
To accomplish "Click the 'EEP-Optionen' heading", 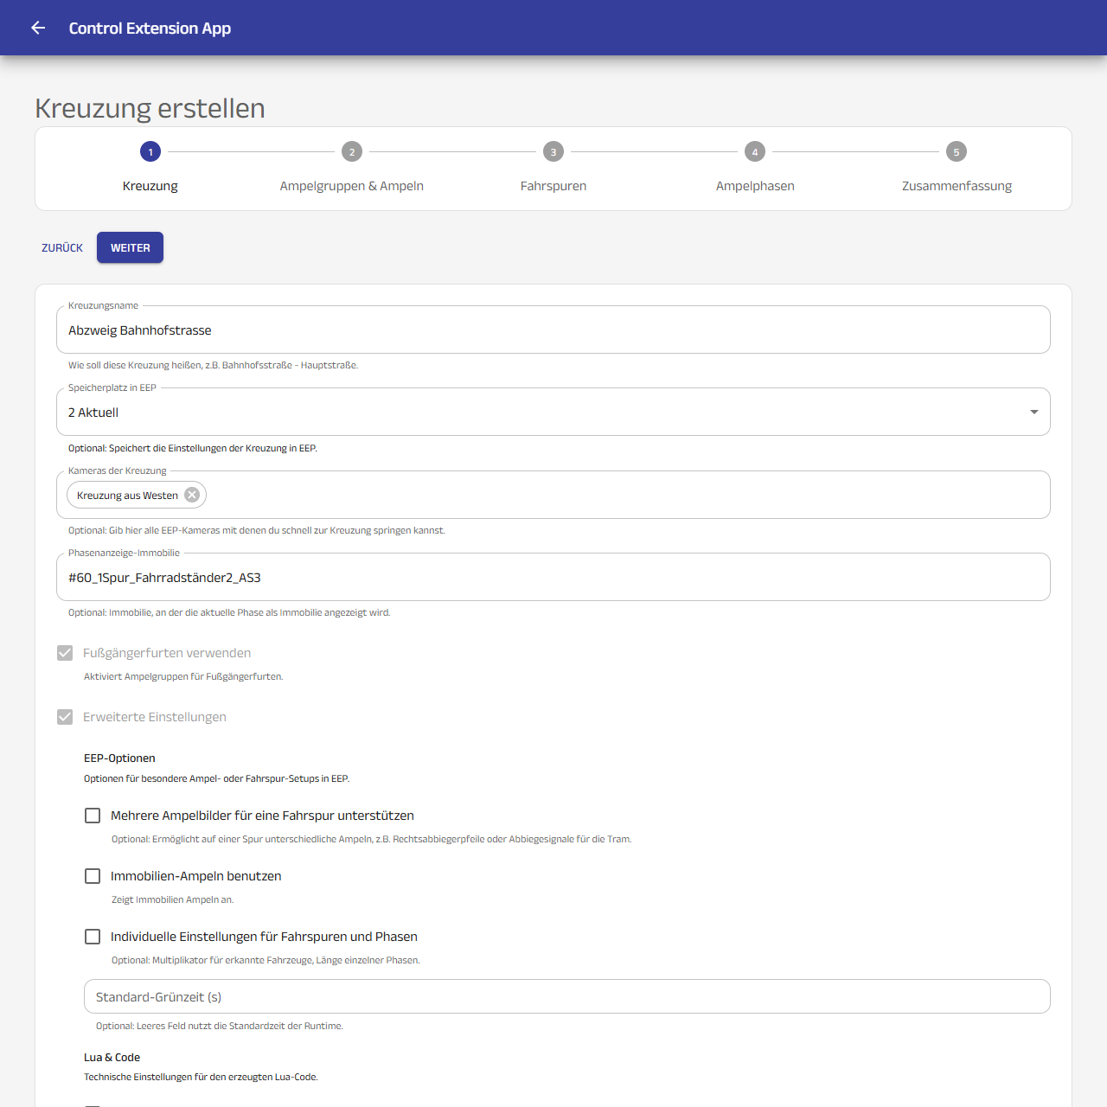I will [119, 758].
